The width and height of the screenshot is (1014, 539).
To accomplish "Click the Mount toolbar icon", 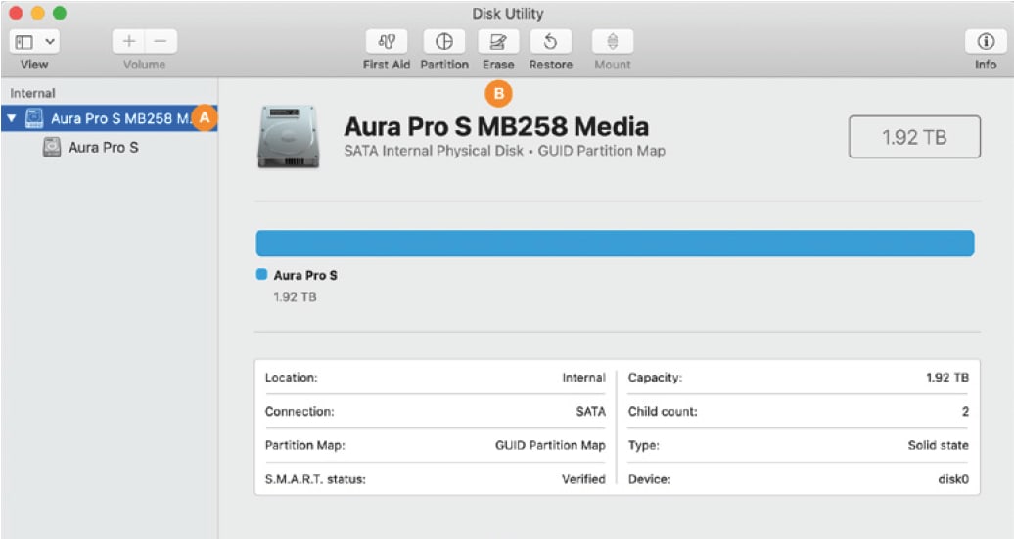I will pos(612,42).
